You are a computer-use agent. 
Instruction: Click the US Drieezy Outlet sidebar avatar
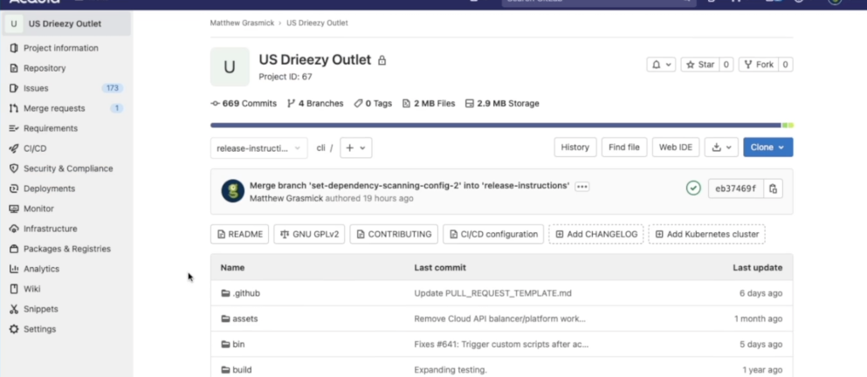coord(14,24)
